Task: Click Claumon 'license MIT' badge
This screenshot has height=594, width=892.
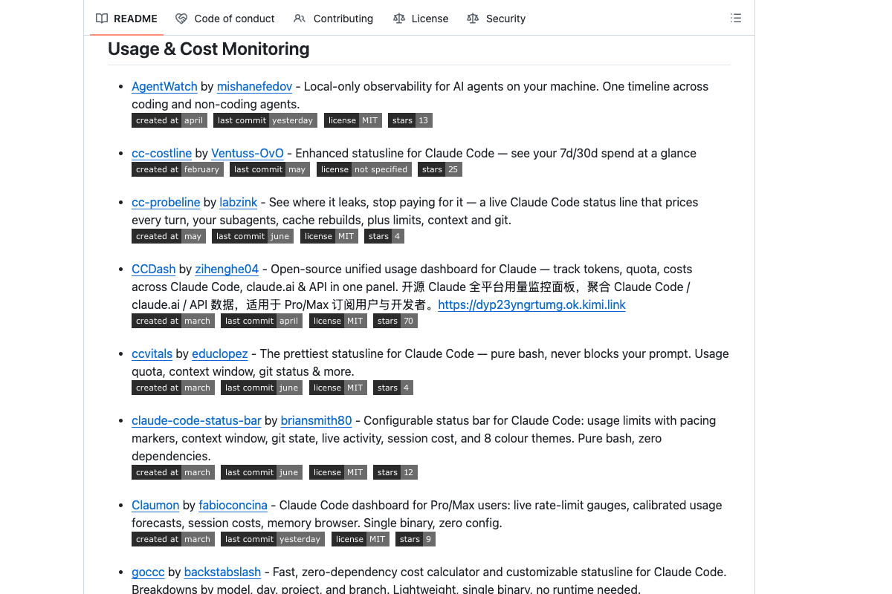Action: [361, 539]
